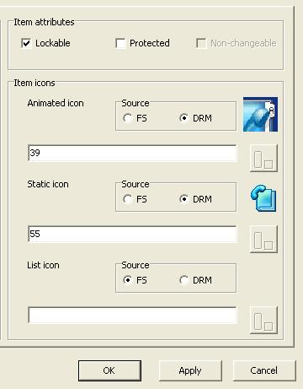Focus the empty List icon path field

(132, 315)
